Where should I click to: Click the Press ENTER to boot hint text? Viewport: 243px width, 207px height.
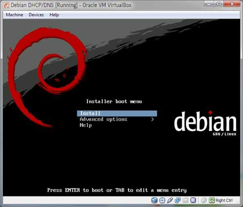click(117, 190)
